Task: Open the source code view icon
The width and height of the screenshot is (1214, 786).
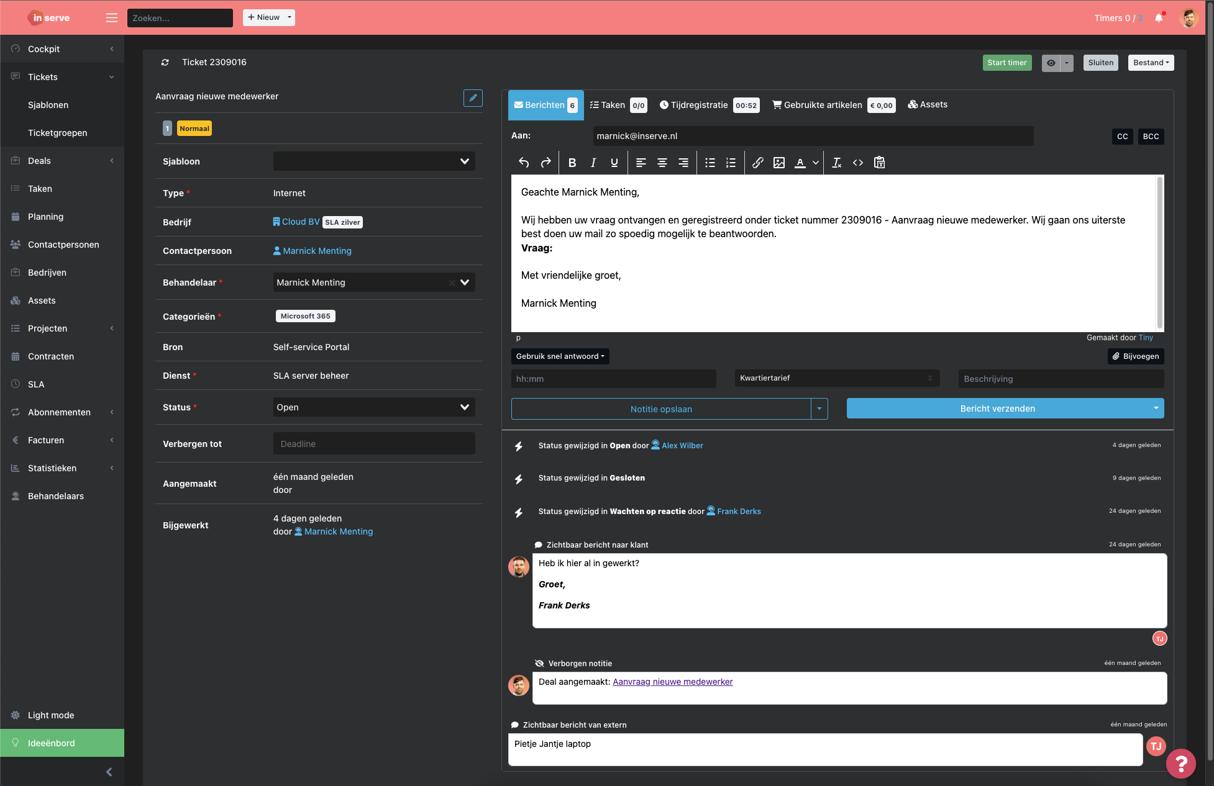Action: coord(858,162)
